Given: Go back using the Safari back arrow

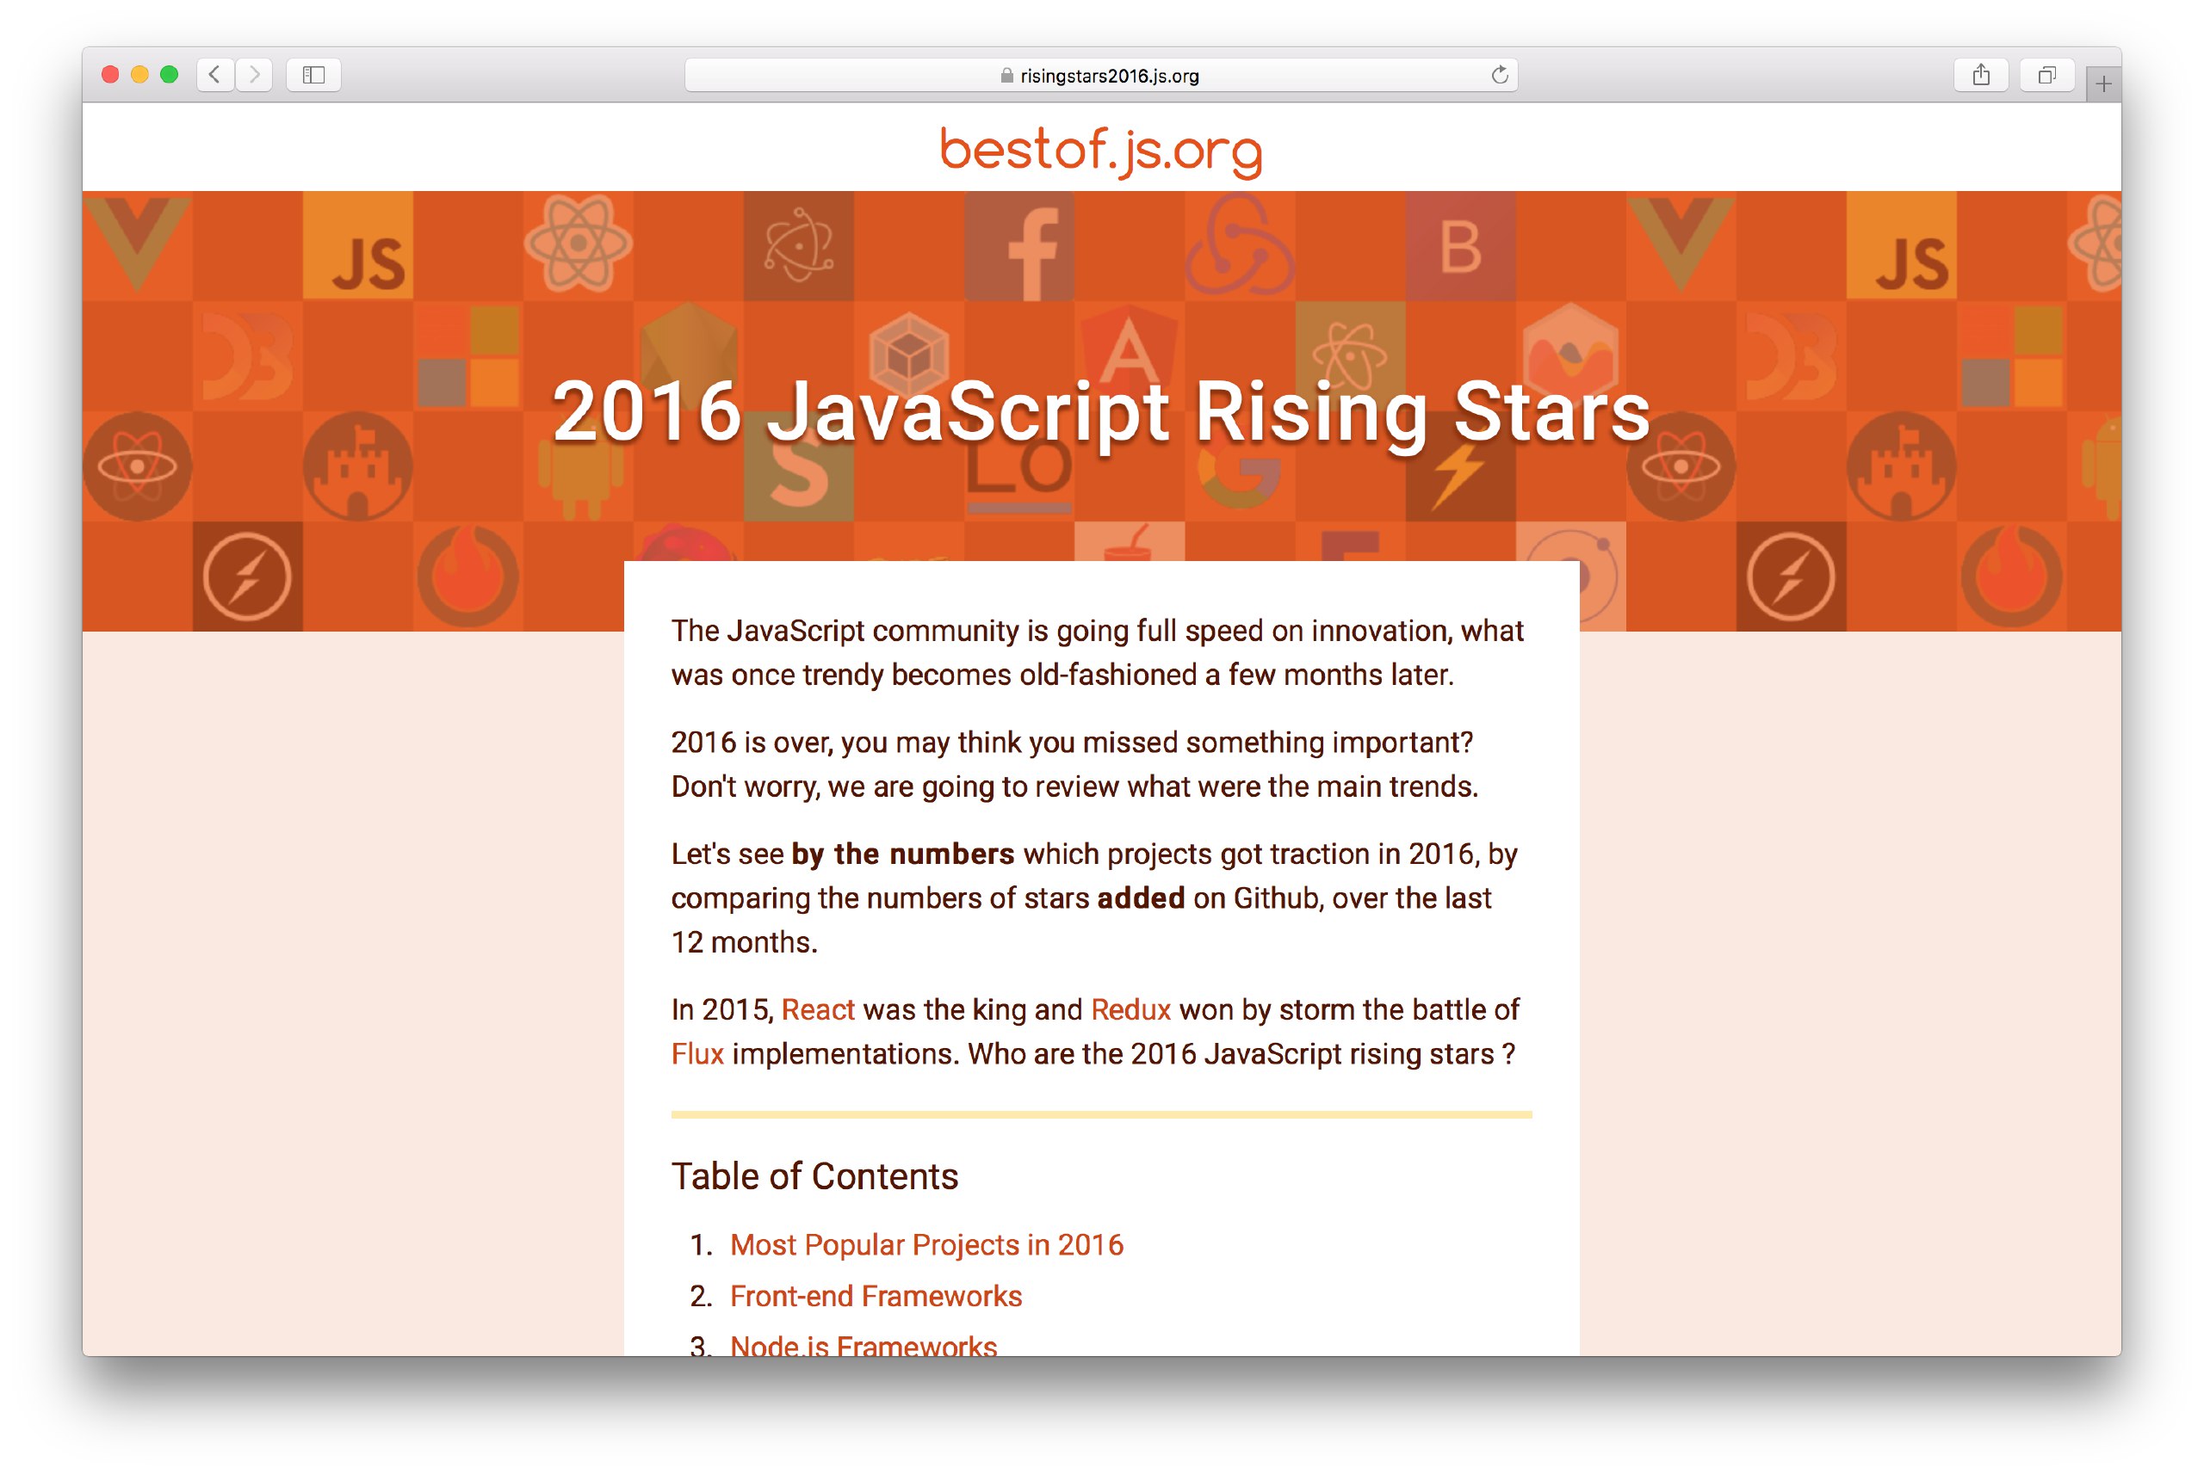Looking at the screenshot, I should tap(214, 74).
